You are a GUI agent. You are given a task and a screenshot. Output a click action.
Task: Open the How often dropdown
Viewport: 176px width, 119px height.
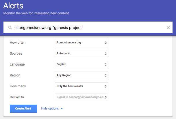pyautogui.click(x=81, y=43)
